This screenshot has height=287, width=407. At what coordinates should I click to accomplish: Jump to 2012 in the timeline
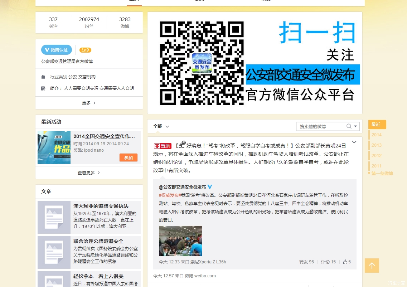pyautogui.click(x=376, y=155)
